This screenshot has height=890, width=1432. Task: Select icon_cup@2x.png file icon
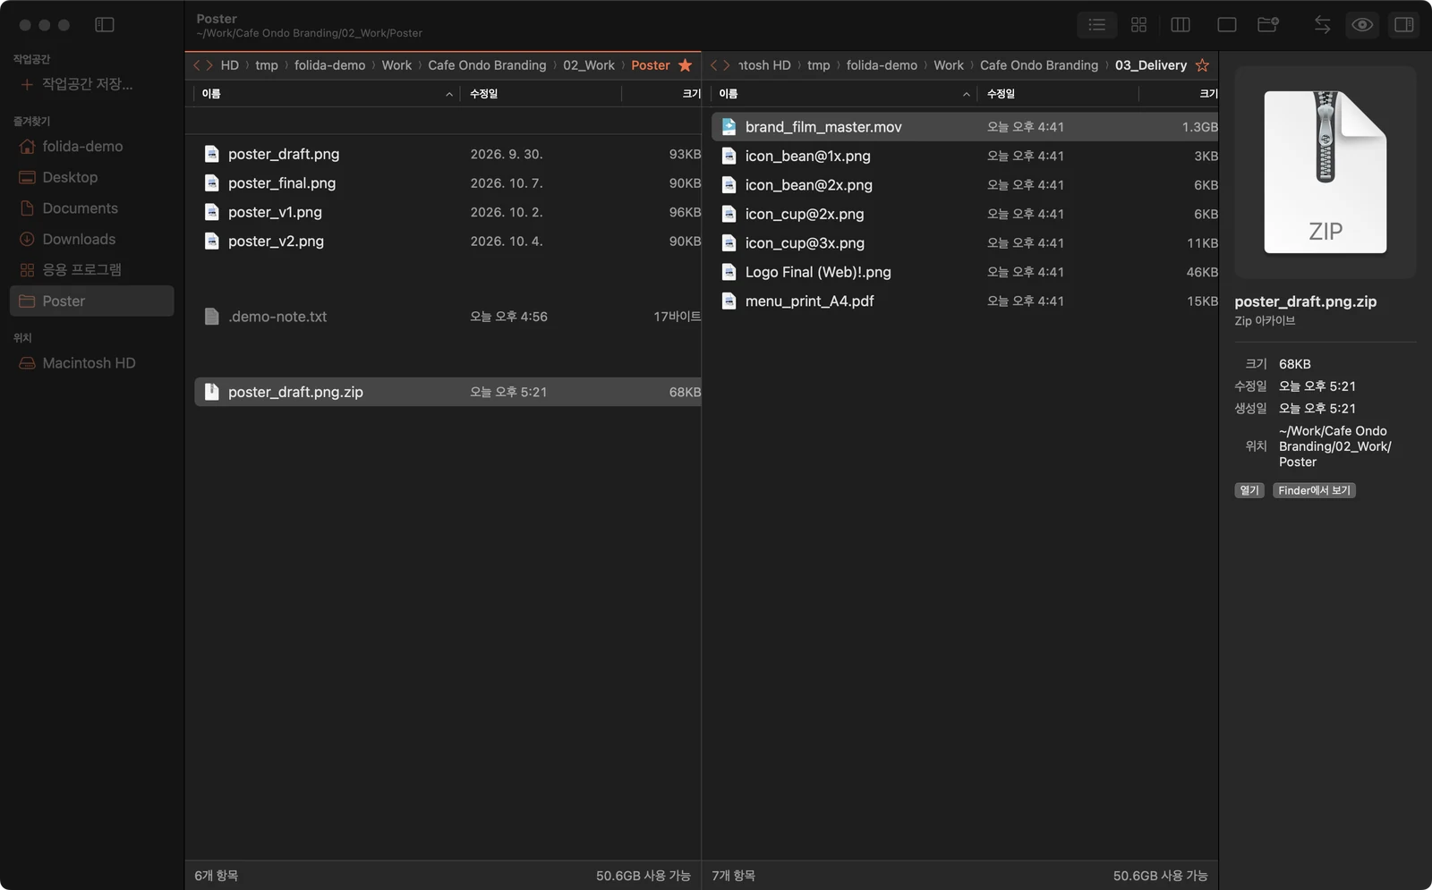pyautogui.click(x=729, y=214)
